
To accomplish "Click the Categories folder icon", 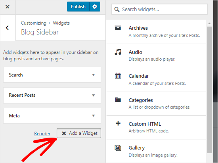I will click(x=118, y=100).
